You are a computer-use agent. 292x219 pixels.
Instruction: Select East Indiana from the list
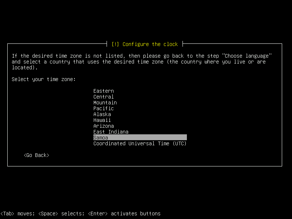(111, 132)
